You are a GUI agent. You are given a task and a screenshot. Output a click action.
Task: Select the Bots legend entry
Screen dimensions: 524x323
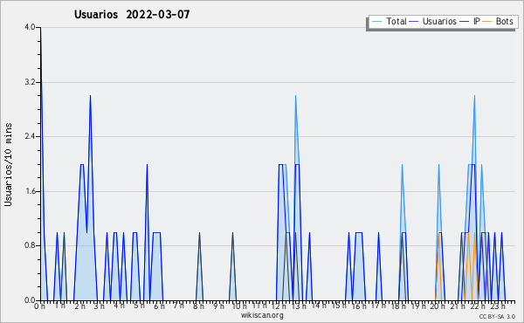click(x=498, y=21)
